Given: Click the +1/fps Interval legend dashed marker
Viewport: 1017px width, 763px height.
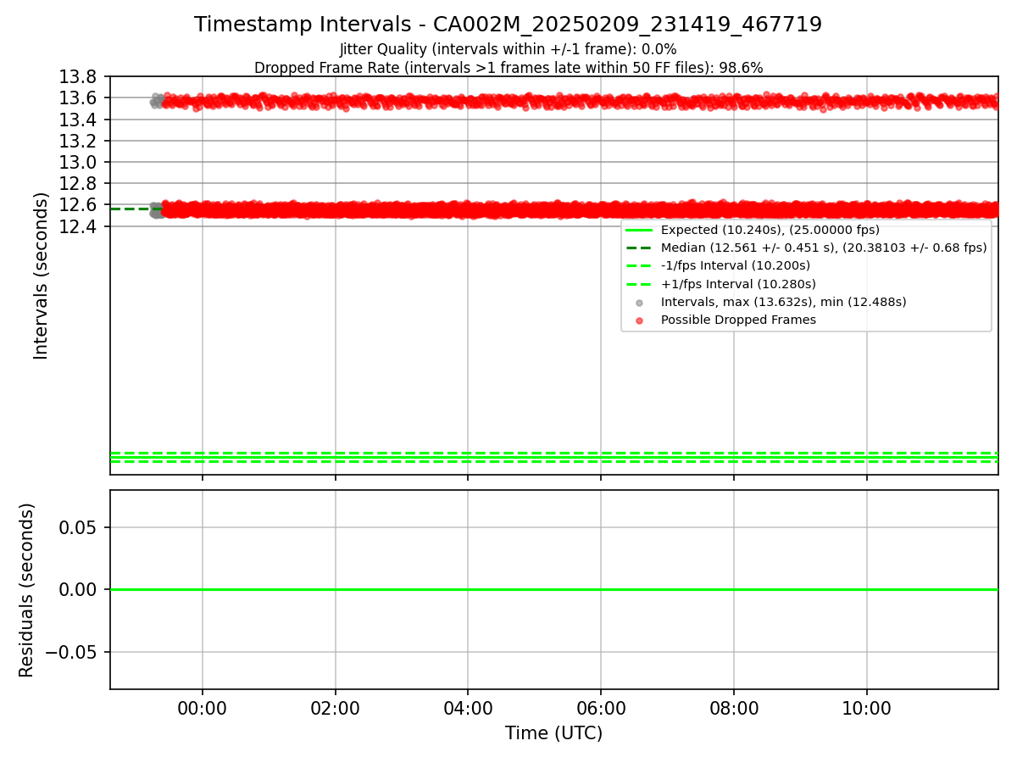Looking at the screenshot, I should pos(639,284).
